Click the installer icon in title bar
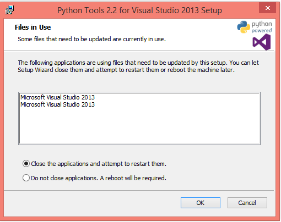This screenshot has width=281, height=222. point(9,10)
